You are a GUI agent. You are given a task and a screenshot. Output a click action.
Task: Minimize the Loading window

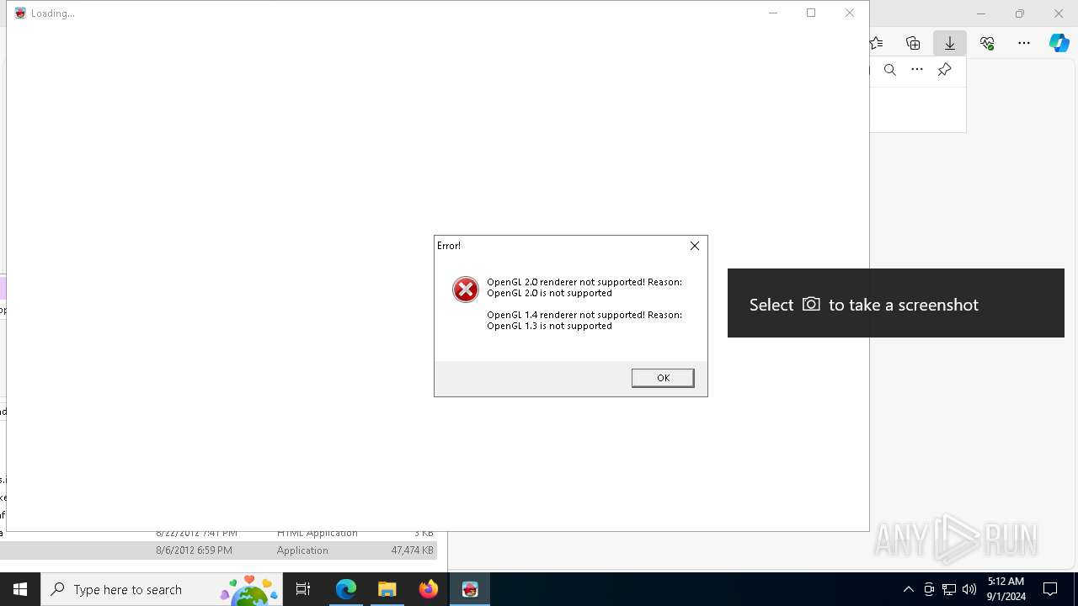[x=773, y=13]
